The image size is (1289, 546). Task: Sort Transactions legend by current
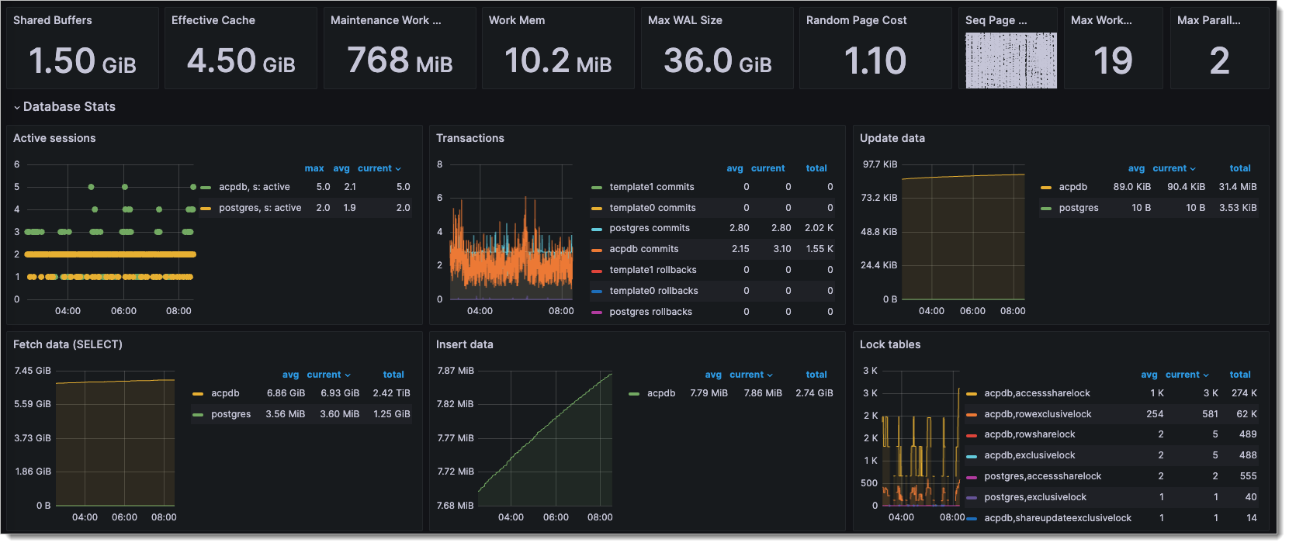coord(768,168)
